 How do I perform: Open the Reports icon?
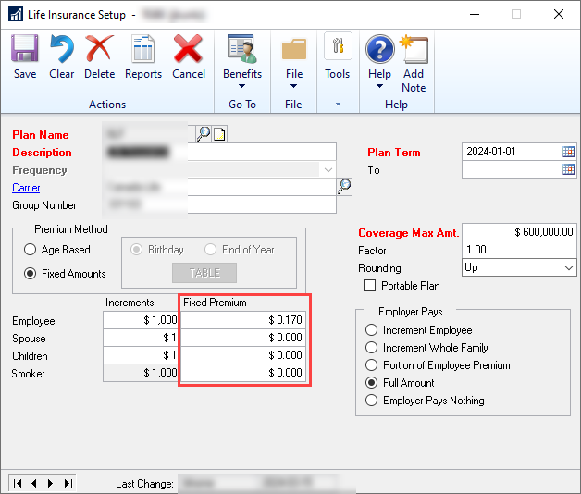click(x=143, y=56)
